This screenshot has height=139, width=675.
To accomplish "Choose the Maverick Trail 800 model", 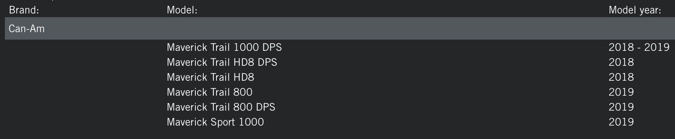I will click(209, 92).
